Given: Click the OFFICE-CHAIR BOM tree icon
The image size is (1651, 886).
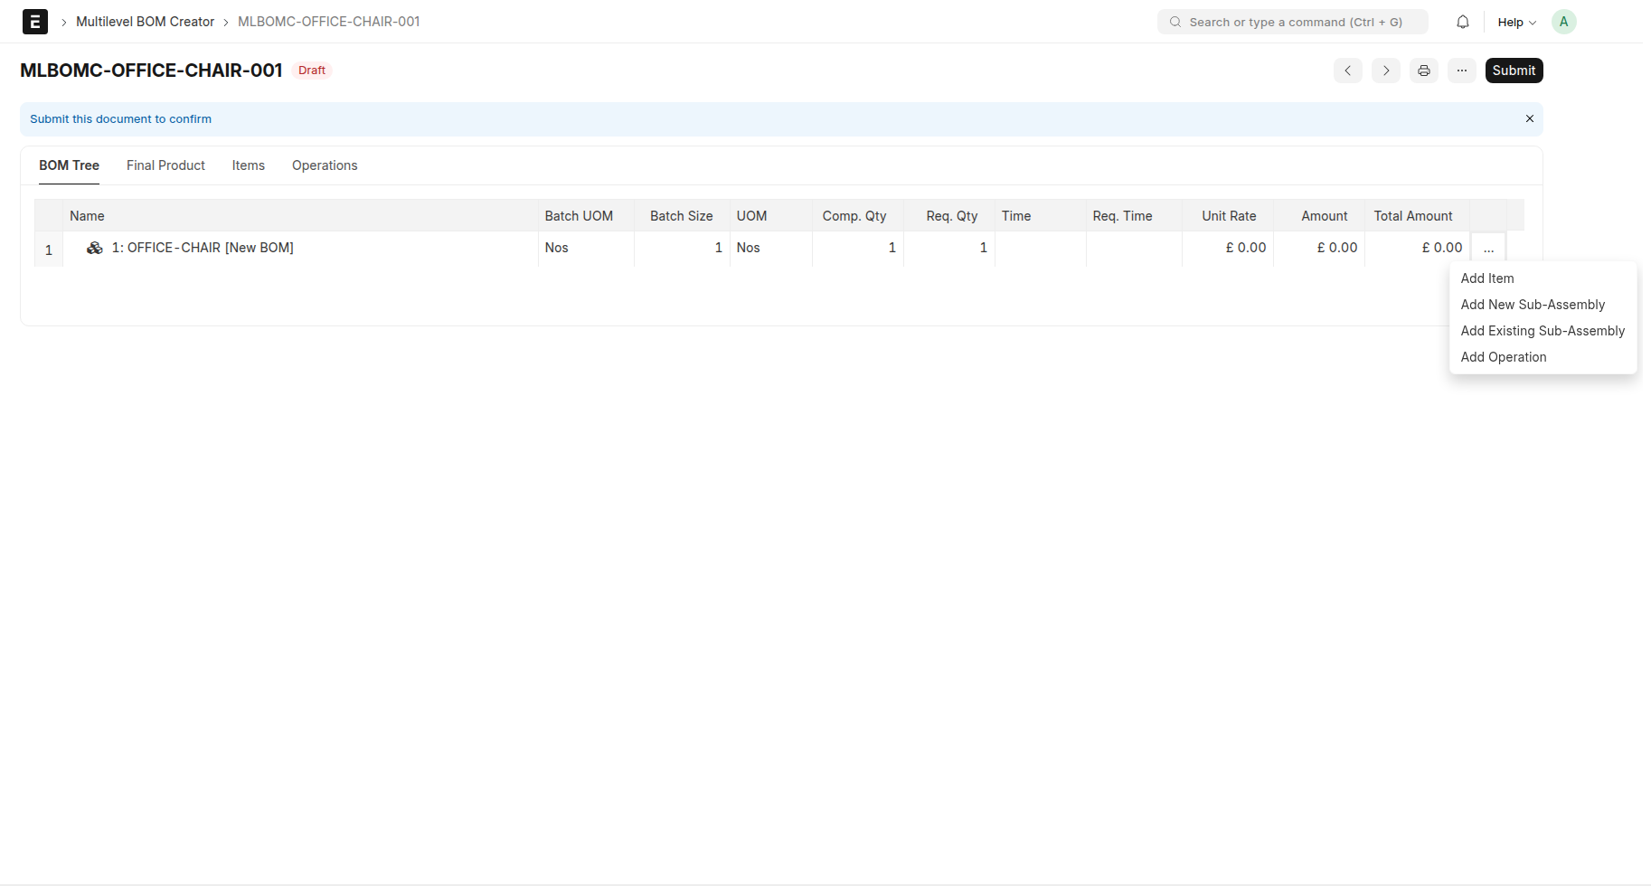Looking at the screenshot, I should tap(94, 248).
